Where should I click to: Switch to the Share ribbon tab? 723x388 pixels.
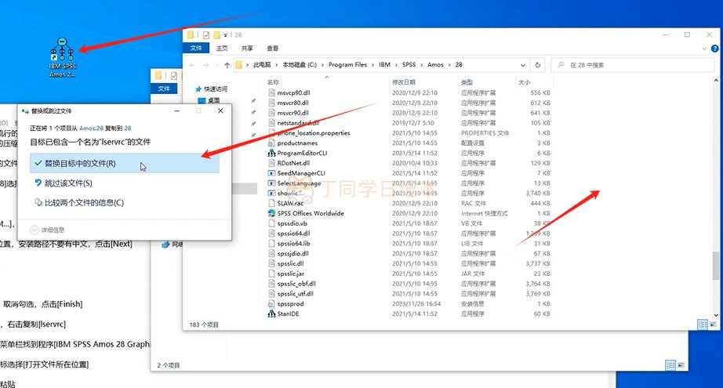tap(247, 48)
